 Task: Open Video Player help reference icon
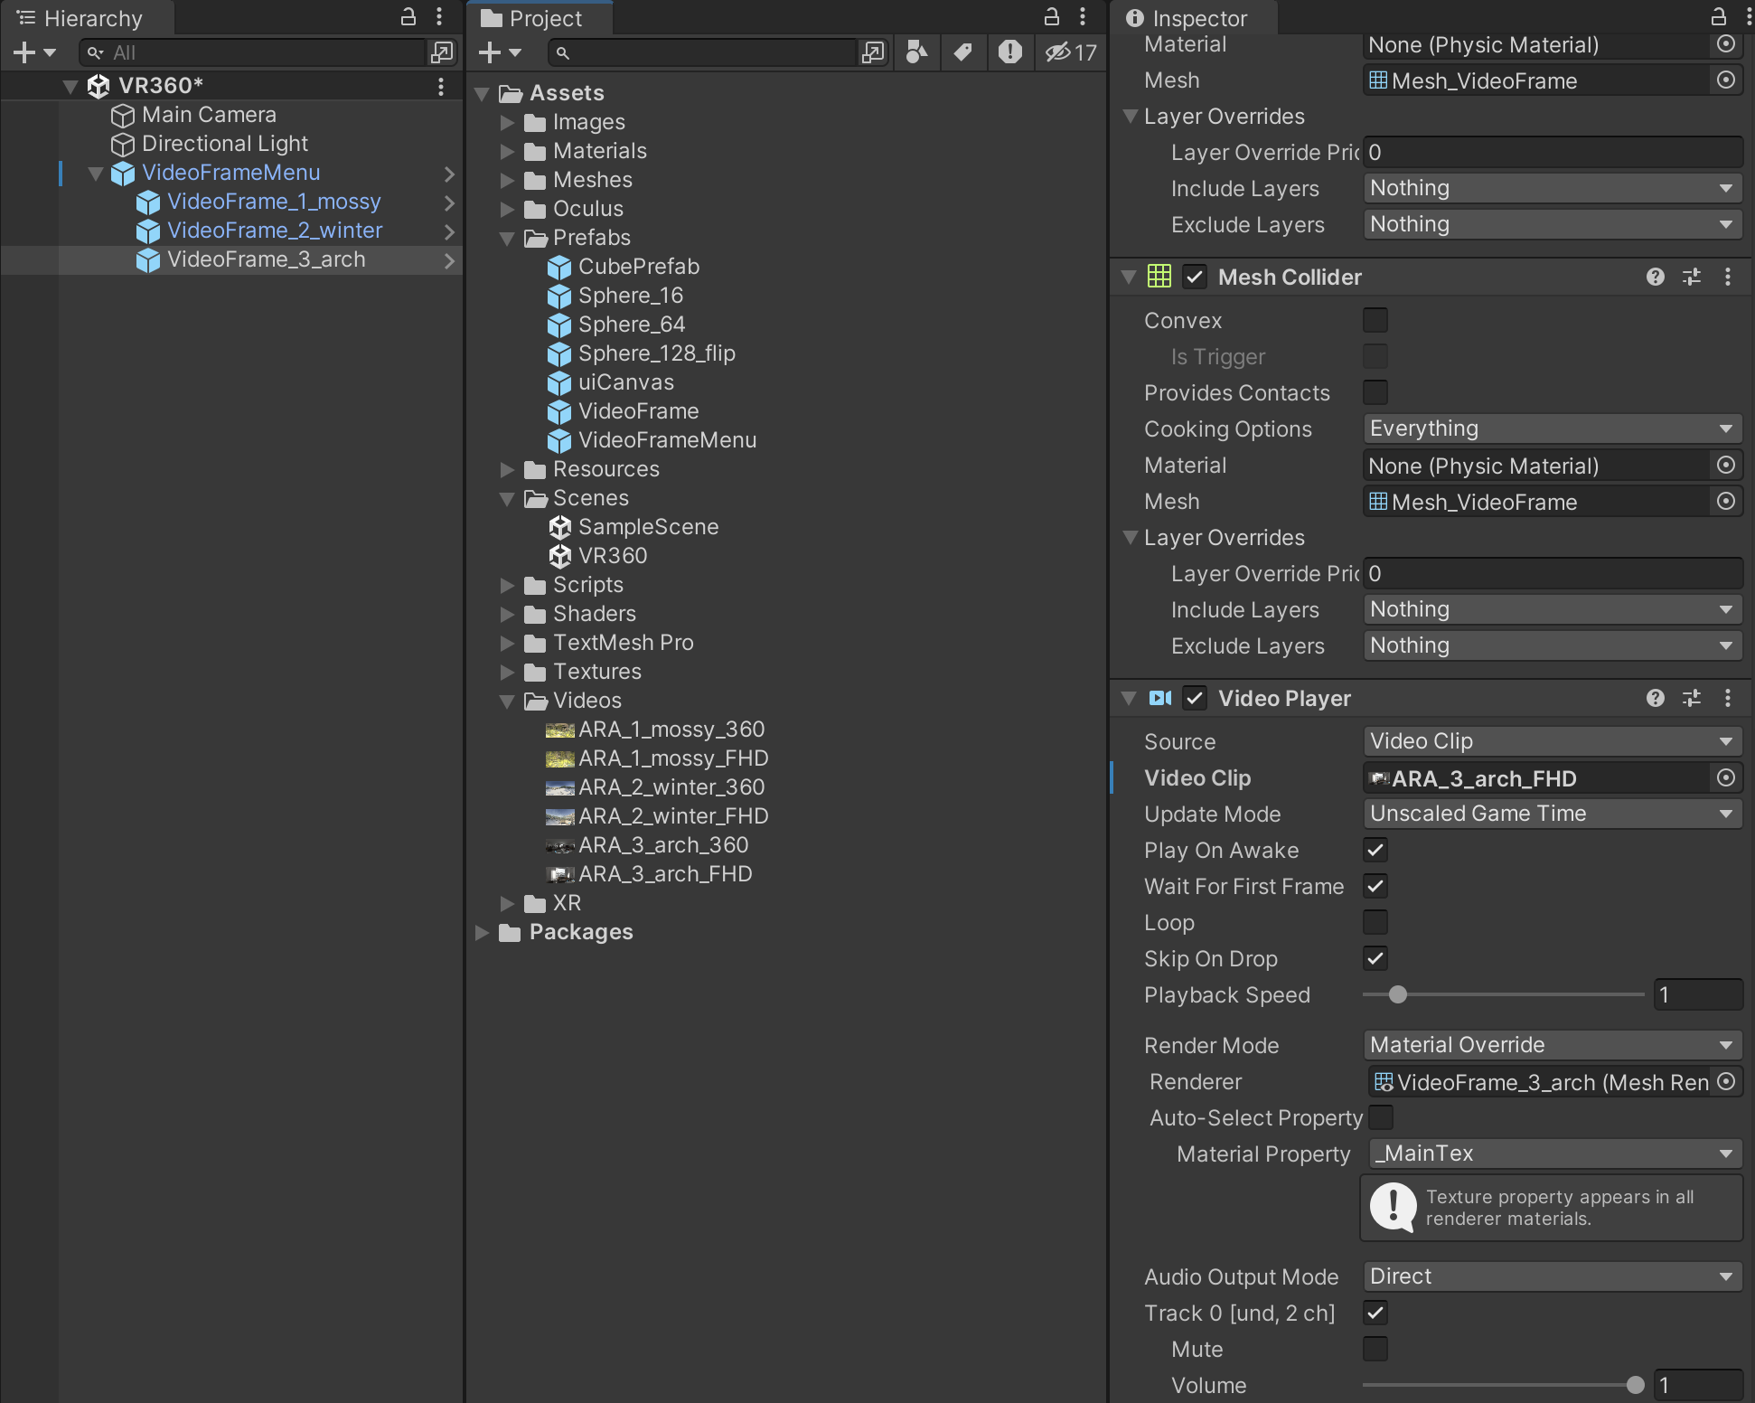point(1655,698)
